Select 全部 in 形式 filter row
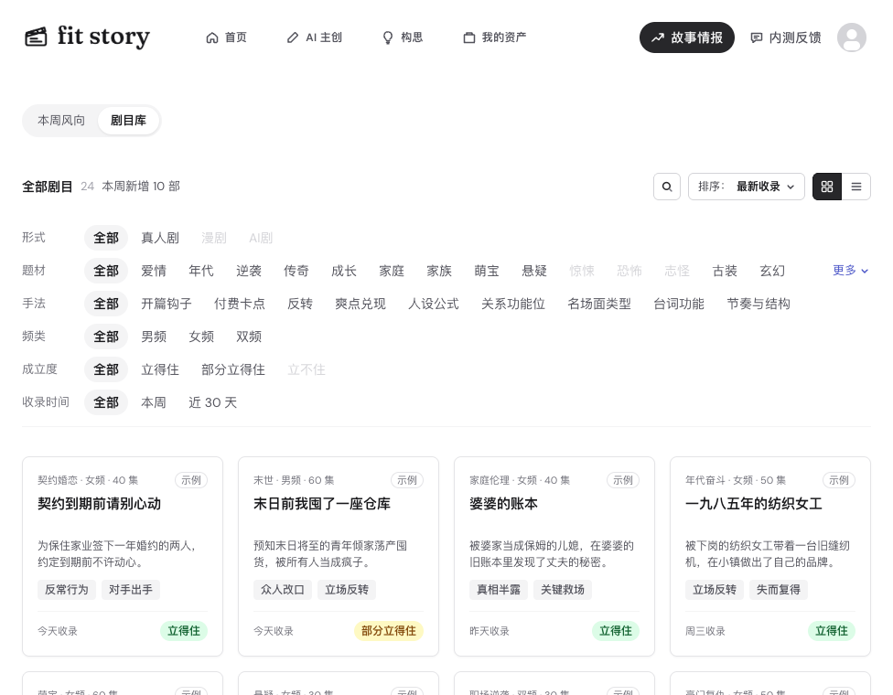Viewport: 893px width, 695px height. point(106,238)
